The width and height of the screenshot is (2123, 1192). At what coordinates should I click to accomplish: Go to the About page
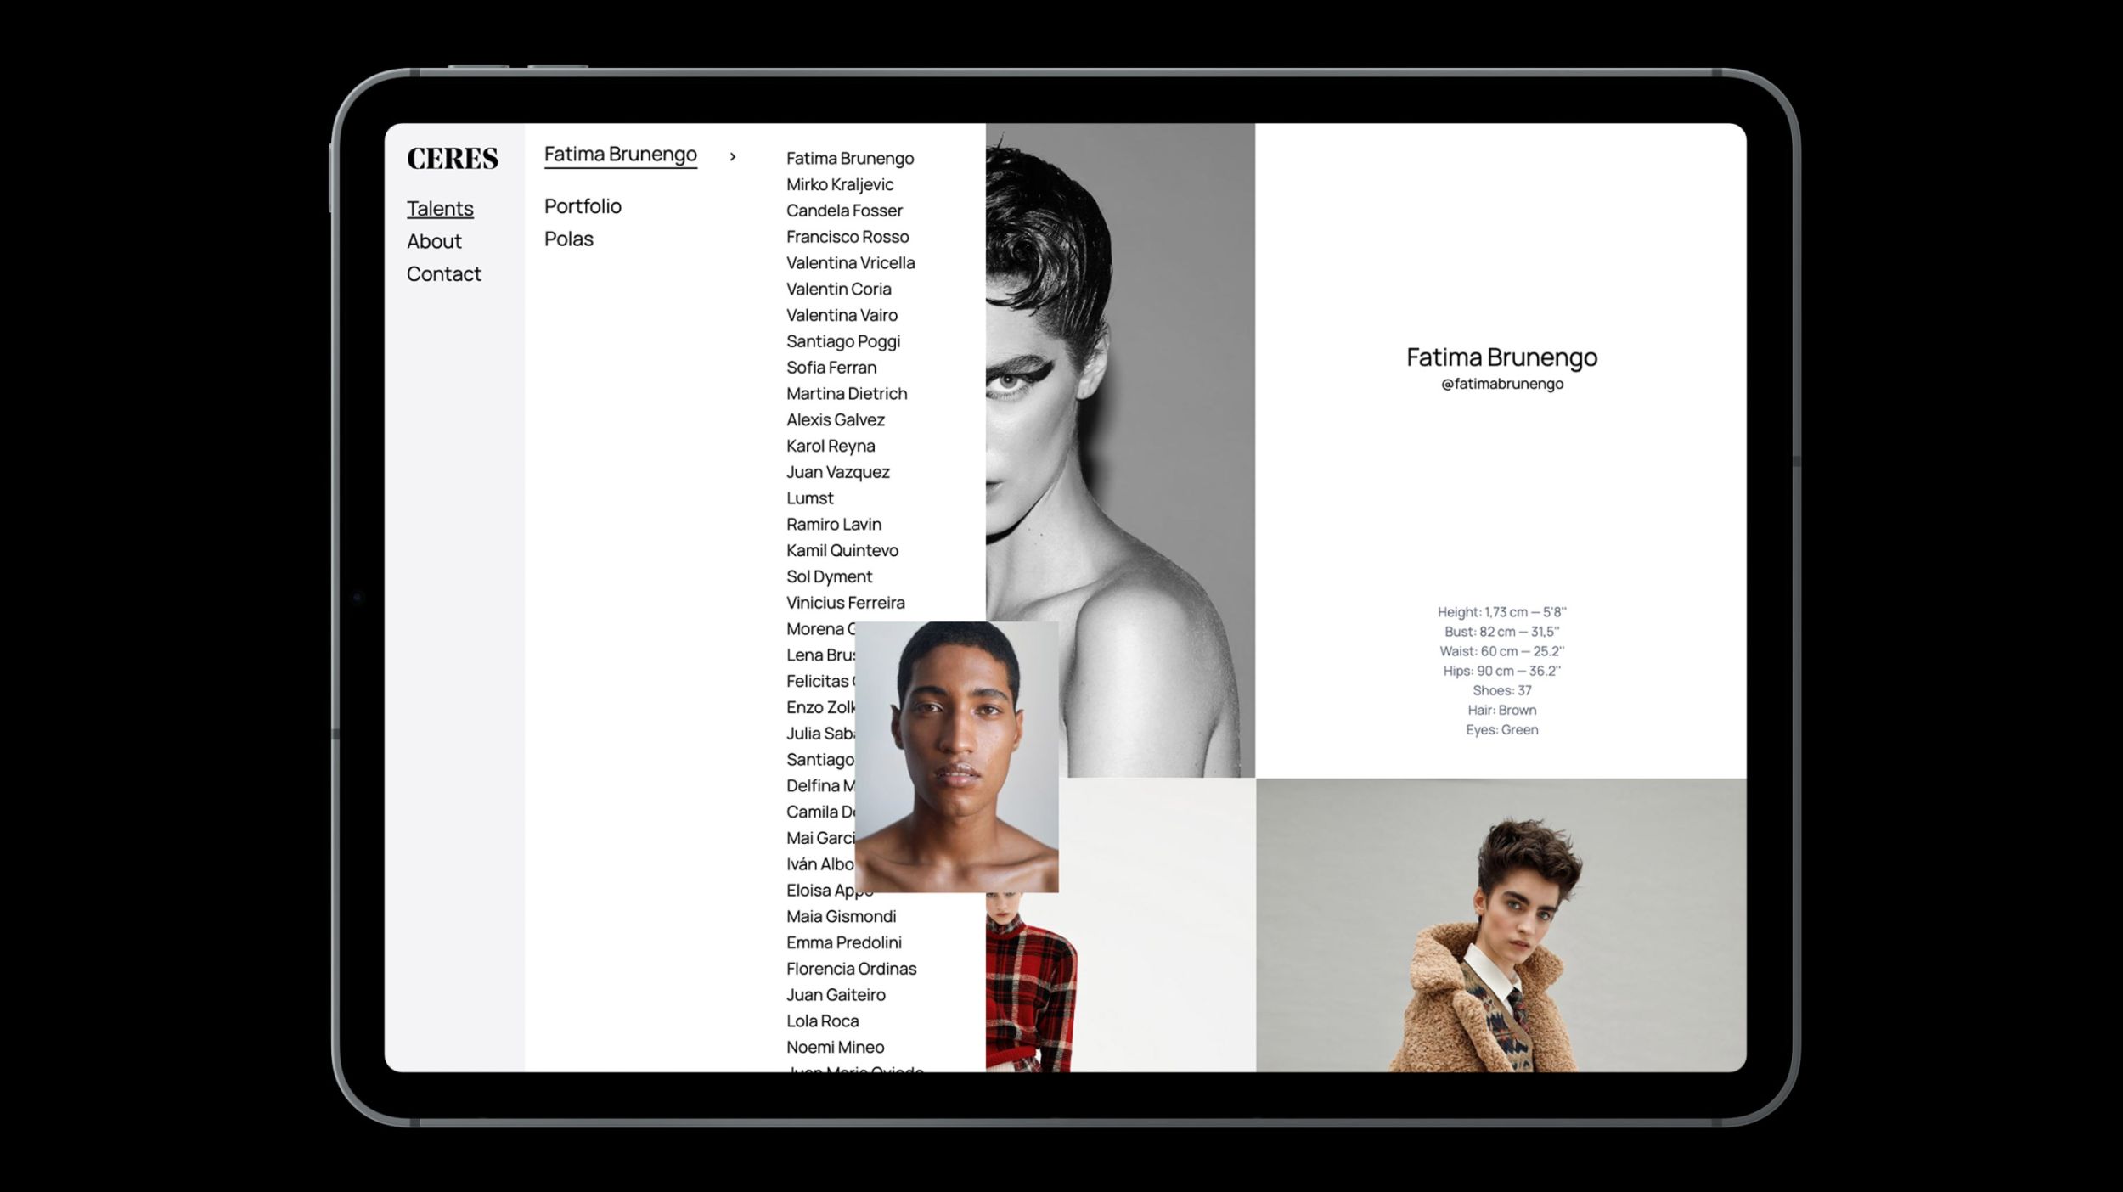pos(434,241)
